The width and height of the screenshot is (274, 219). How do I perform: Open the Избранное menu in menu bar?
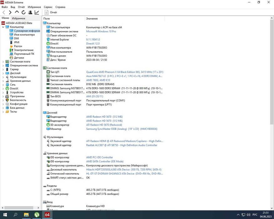[34, 7]
